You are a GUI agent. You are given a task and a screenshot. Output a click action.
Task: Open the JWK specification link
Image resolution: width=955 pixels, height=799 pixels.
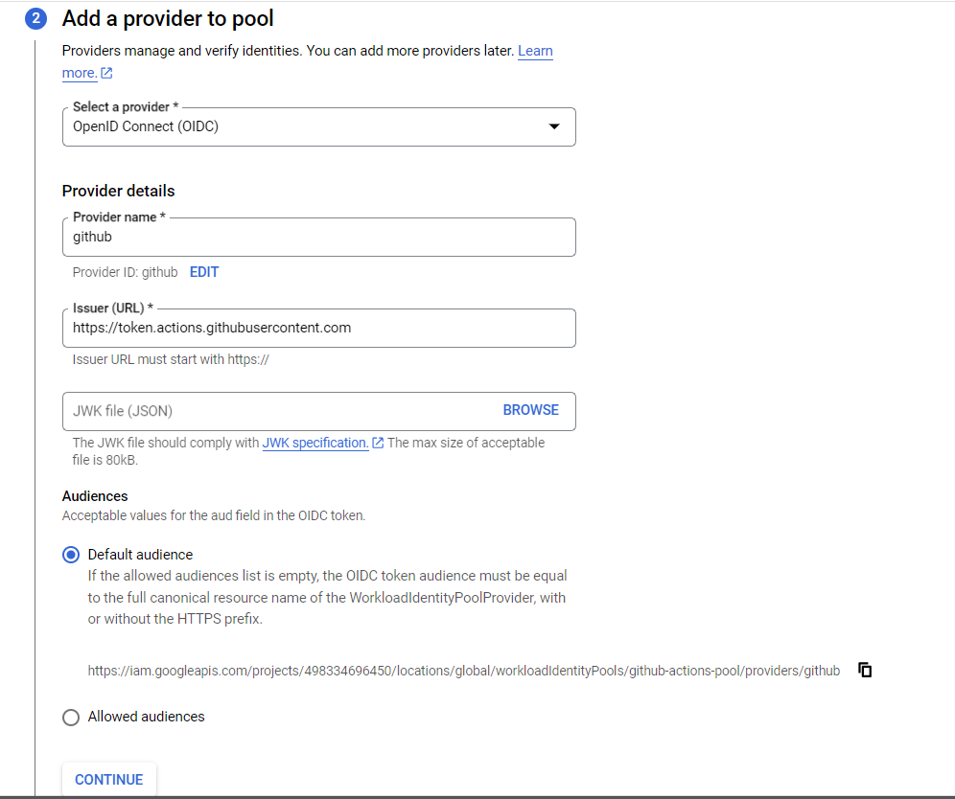[316, 443]
